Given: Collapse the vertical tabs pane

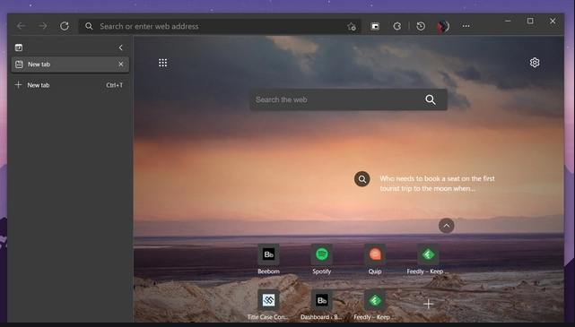Looking at the screenshot, I should point(120,47).
